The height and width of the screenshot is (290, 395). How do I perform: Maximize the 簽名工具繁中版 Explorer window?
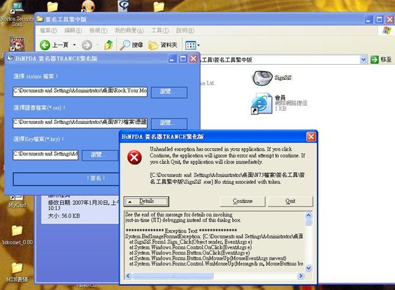tap(379, 20)
